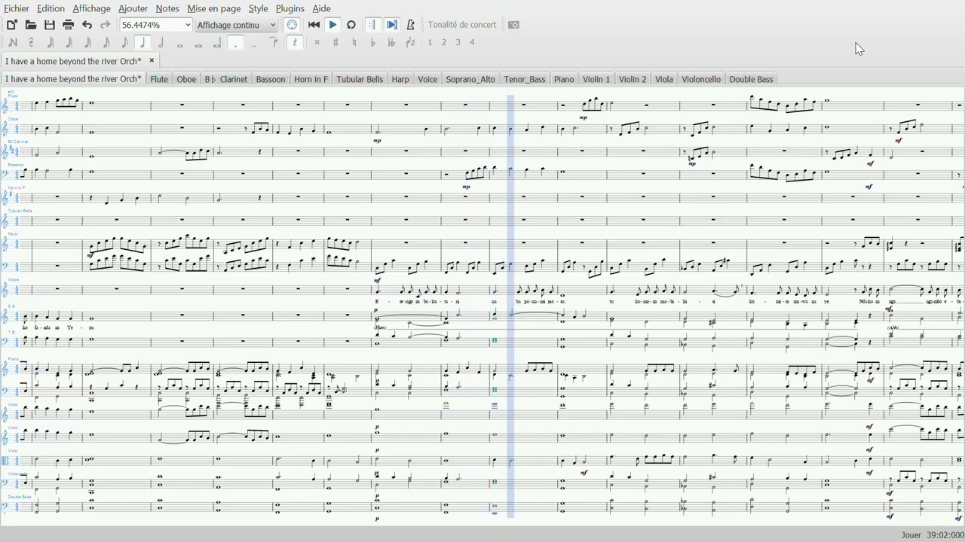Switch to the Horn in F part tab

click(311, 79)
